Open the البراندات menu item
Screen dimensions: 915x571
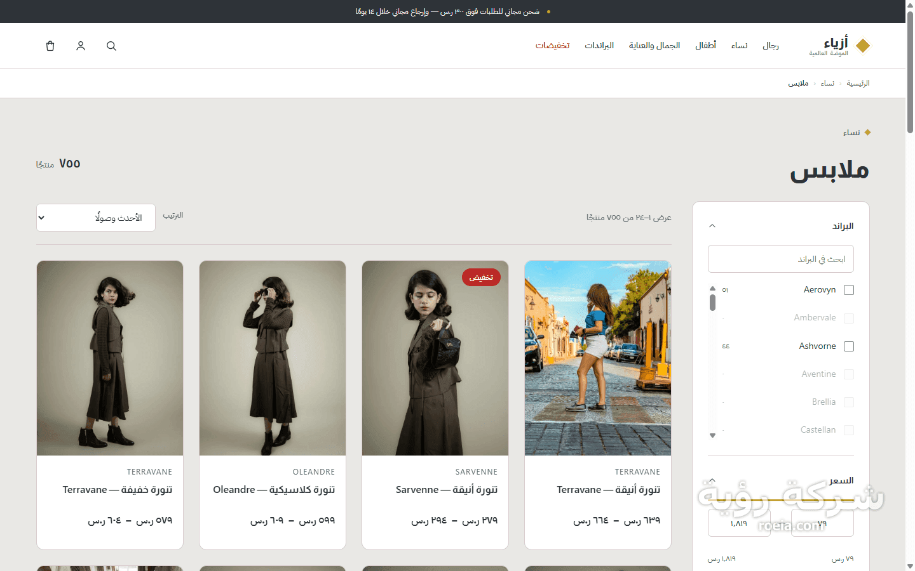click(x=599, y=46)
